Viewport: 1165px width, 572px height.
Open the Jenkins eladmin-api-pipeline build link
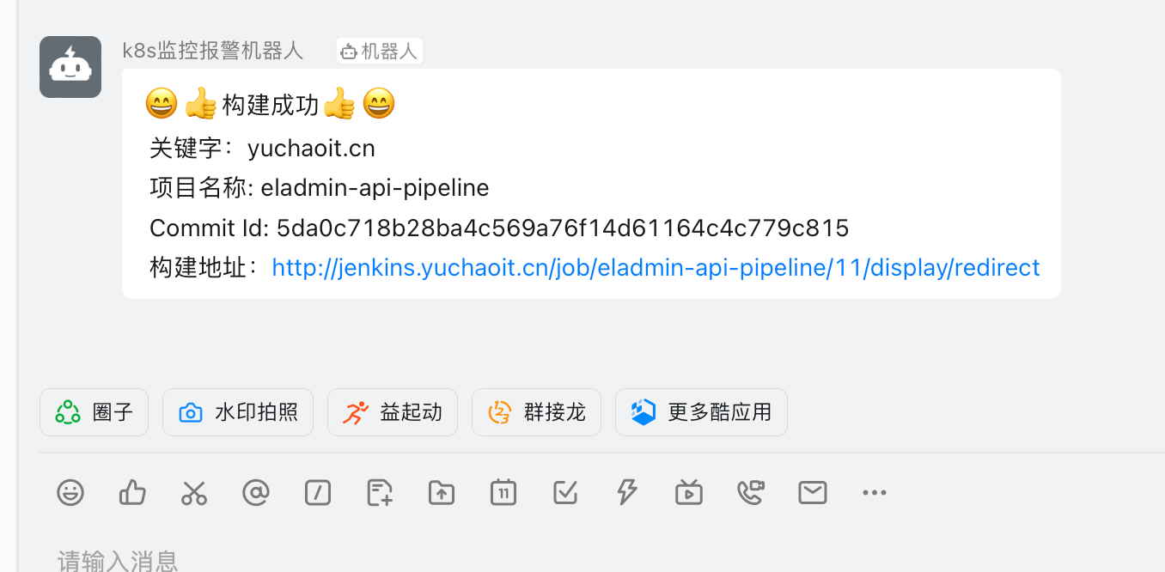[x=656, y=268]
